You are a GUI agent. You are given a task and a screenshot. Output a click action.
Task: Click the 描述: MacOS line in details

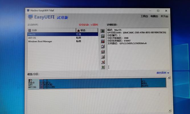[114, 30]
